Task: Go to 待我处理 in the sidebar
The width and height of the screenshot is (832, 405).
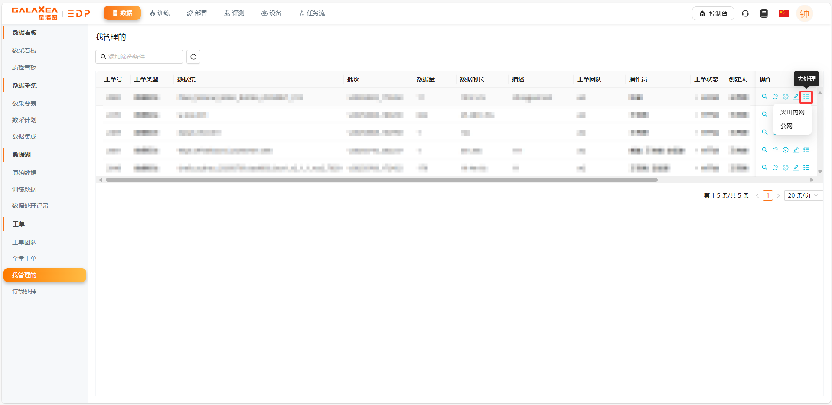Action: (24, 292)
